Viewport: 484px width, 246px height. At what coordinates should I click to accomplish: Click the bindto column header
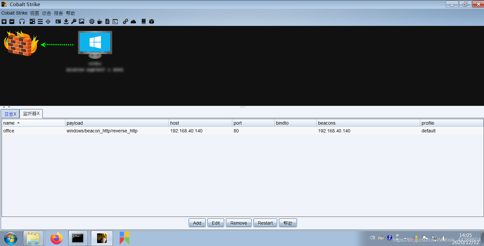(x=295, y=123)
